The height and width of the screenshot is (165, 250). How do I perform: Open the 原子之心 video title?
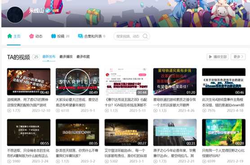click(x=174, y=153)
